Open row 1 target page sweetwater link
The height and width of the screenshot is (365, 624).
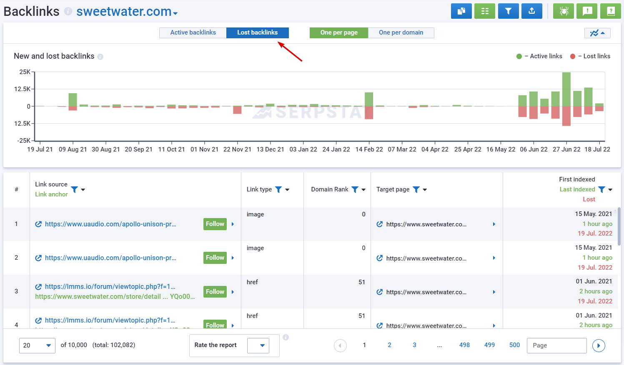coord(426,224)
